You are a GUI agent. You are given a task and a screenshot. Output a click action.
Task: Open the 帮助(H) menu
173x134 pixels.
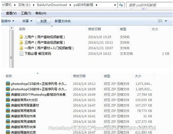tap(41, 13)
